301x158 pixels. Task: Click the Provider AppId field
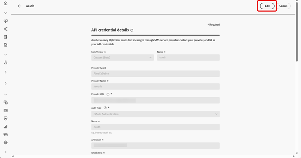pos(155,74)
